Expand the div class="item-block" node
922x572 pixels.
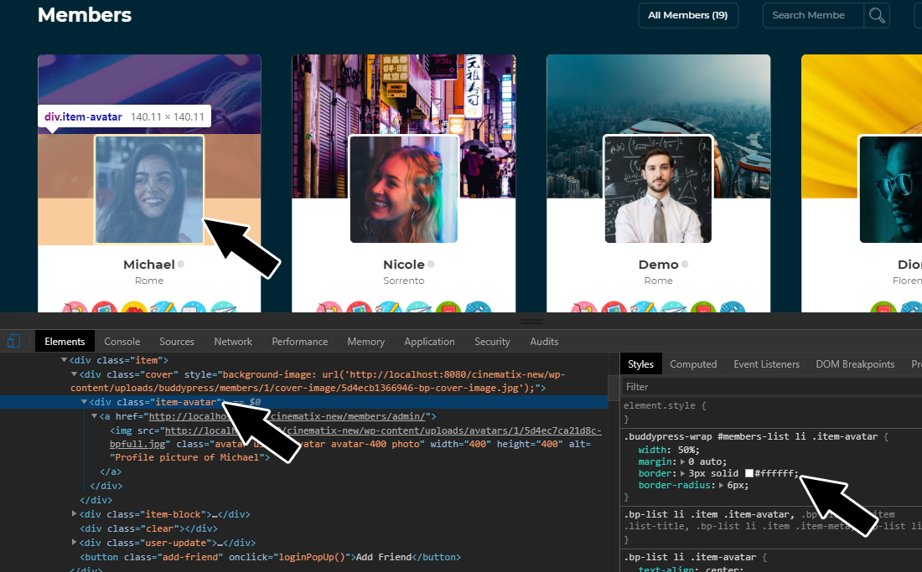(74, 514)
